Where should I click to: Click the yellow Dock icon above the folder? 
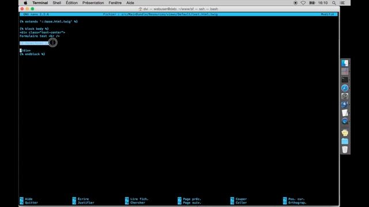pyautogui.click(x=345, y=133)
